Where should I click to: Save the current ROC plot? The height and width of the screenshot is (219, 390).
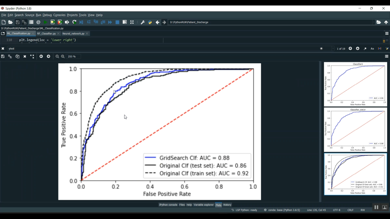[x=3, y=56]
